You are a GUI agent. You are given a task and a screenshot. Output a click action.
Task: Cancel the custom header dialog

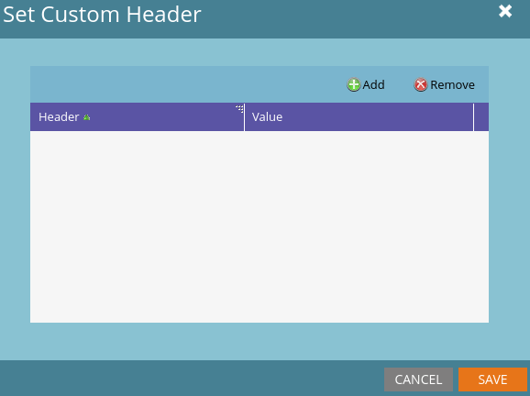click(x=418, y=379)
